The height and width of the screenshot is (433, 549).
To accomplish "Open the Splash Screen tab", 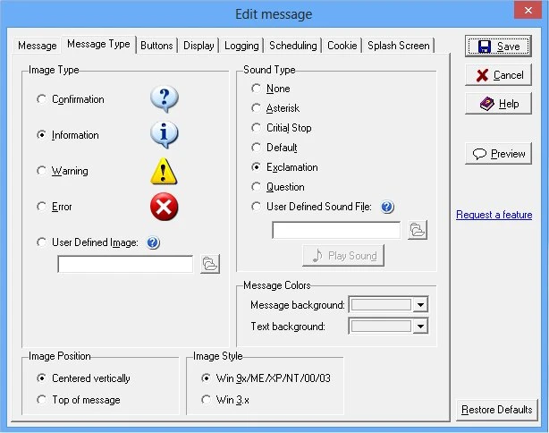I will pyautogui.click(x=398, y=46).
